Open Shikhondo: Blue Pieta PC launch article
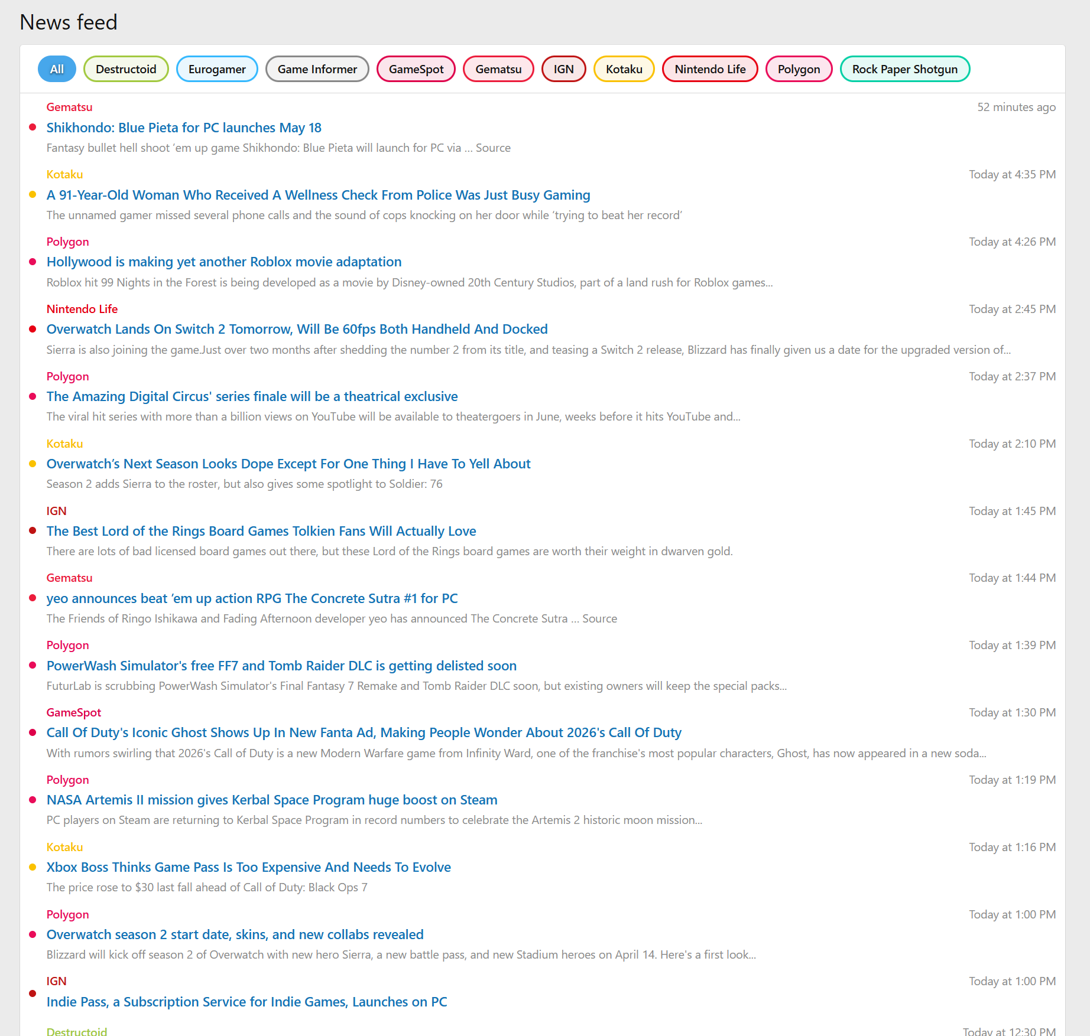Viewport: 1090px width, 1036px height. 184,128
